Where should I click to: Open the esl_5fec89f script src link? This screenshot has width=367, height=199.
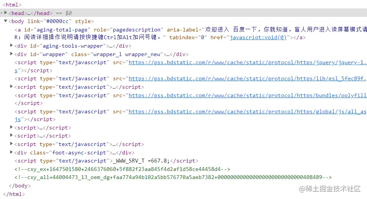[x=248, y=79]
